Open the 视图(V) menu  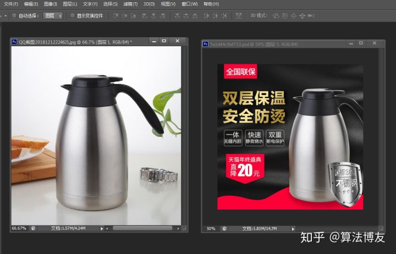coord(168,4)
